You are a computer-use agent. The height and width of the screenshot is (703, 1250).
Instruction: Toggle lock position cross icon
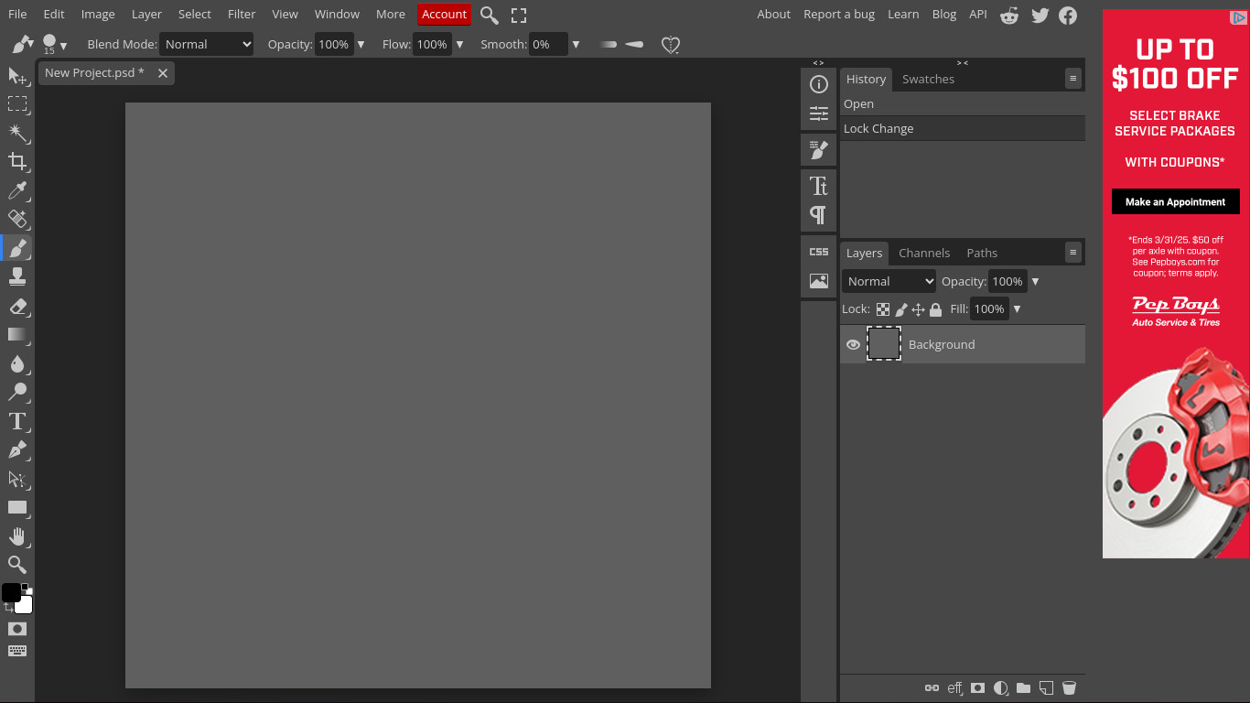click(x=918, y=309)
